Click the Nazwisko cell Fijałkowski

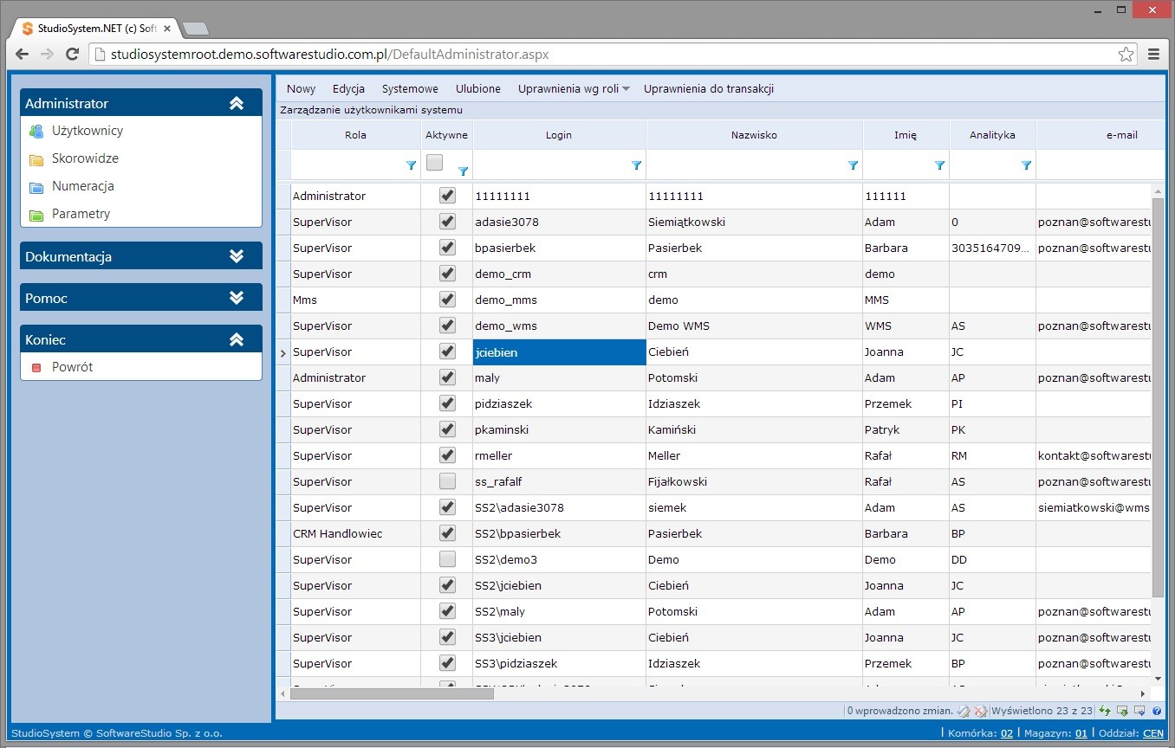click(755, 481)
